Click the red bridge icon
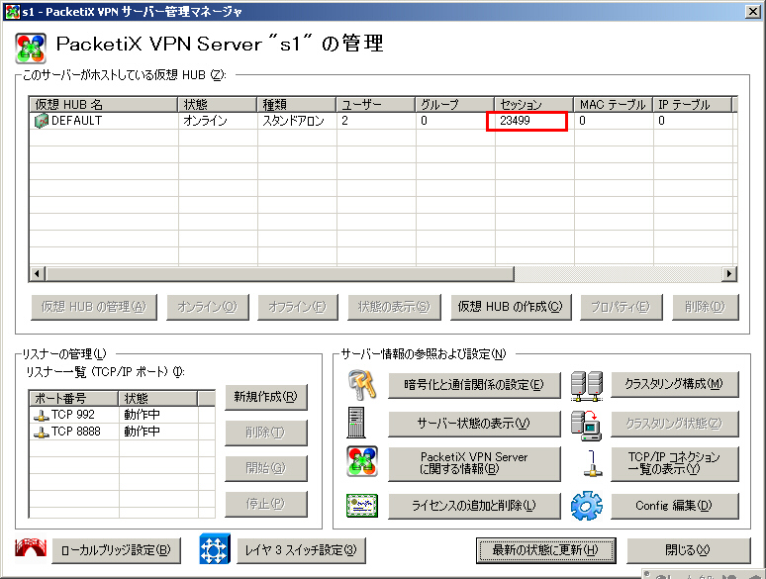Viewport: 766px width, 579px height. coord(31,548)
